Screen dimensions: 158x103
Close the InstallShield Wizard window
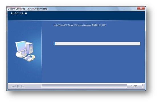pos(141,8)
